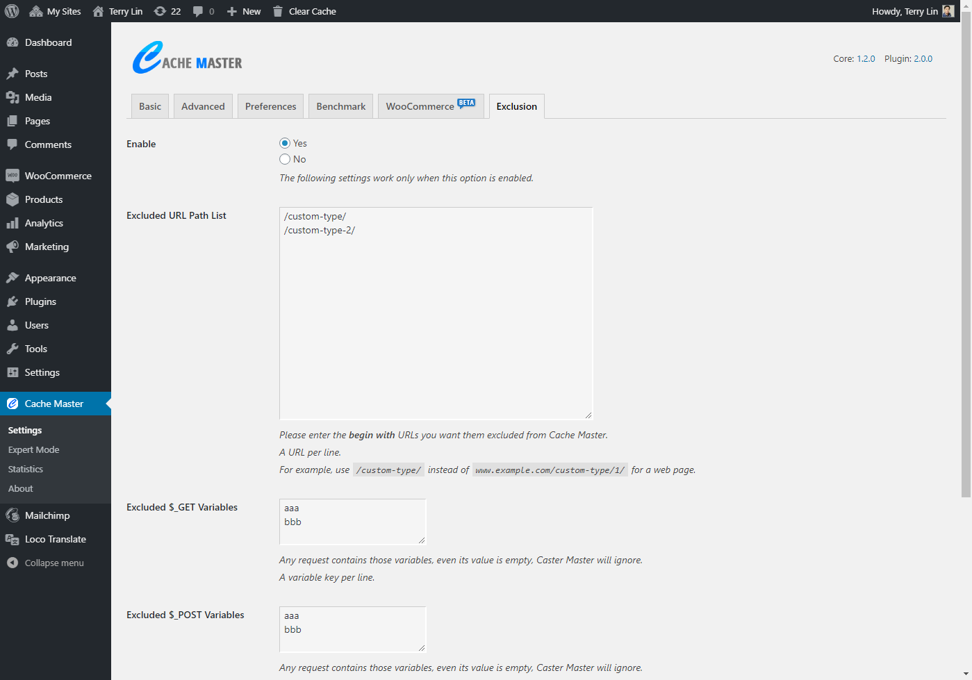Open the My Sites network icon
Screen dimensions: 972x680
click(36, 11)
